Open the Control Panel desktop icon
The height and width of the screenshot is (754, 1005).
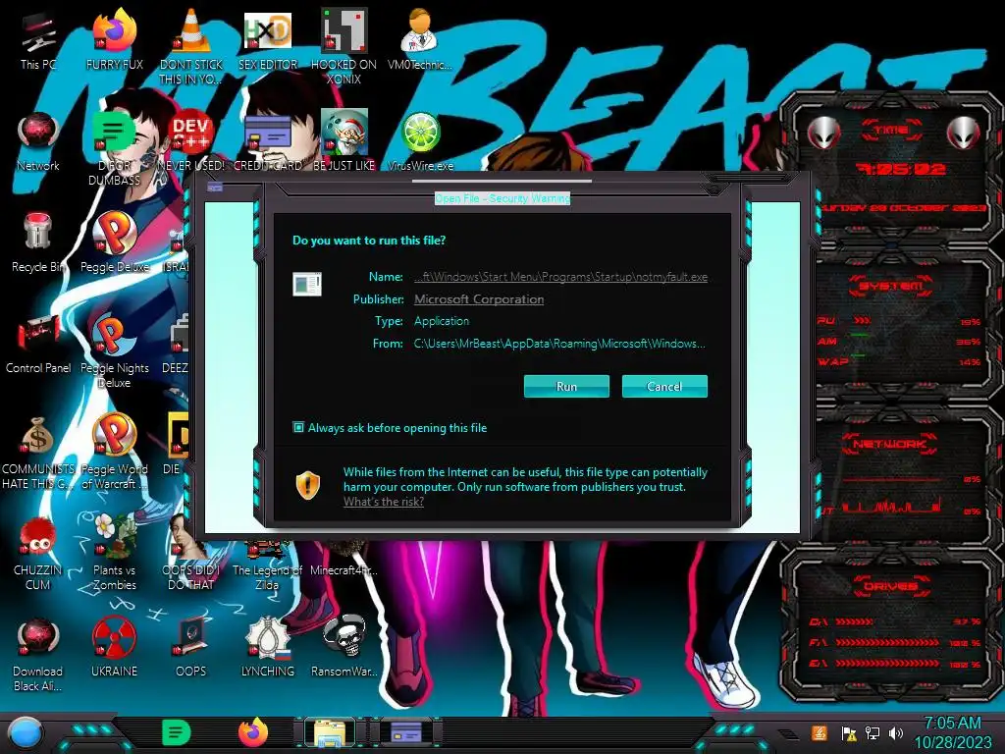coord(38,344)
